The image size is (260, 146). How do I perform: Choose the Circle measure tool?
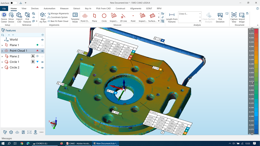point(104,17)
